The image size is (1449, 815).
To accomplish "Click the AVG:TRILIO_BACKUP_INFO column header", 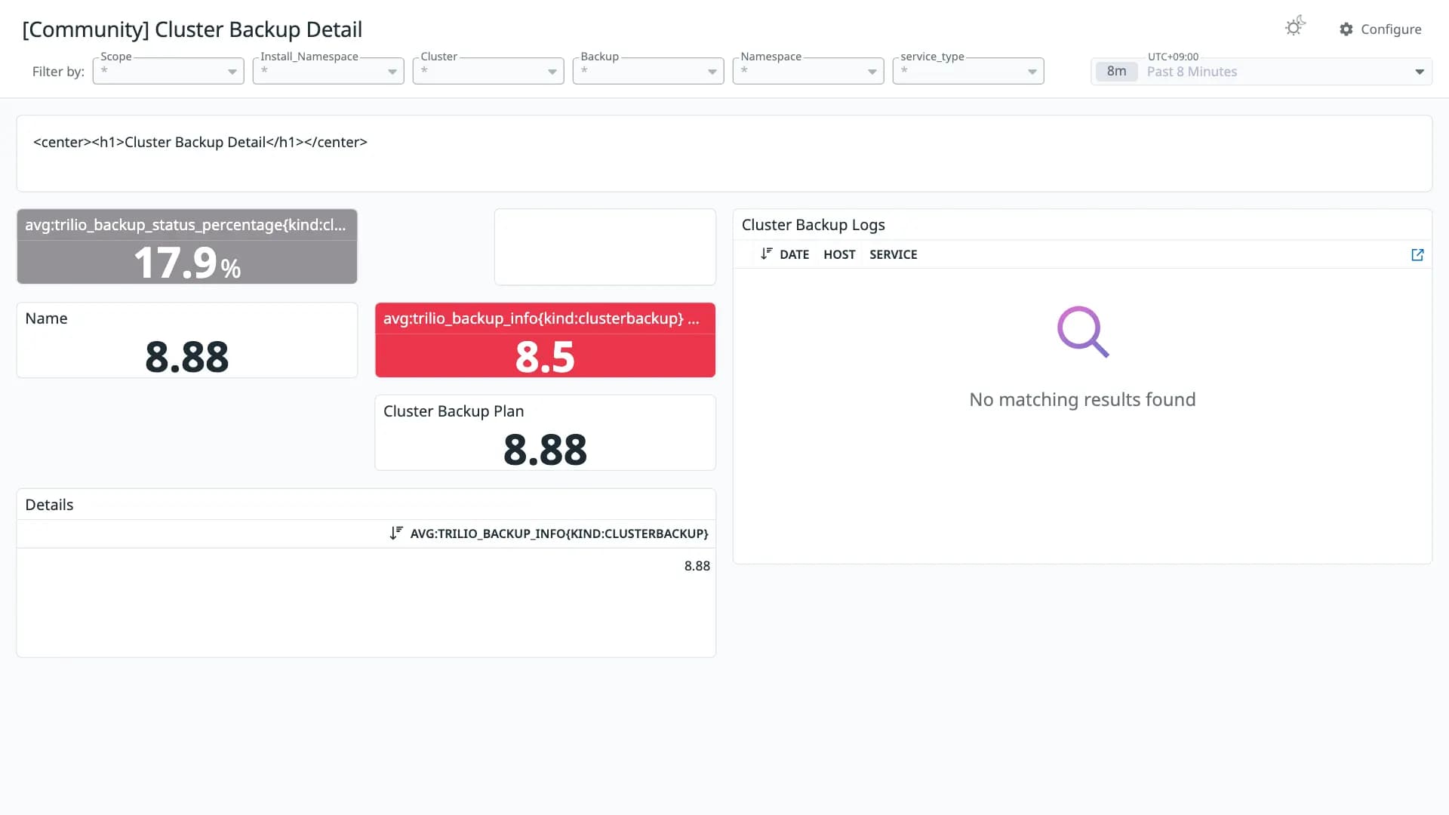I will pos(559,534).
